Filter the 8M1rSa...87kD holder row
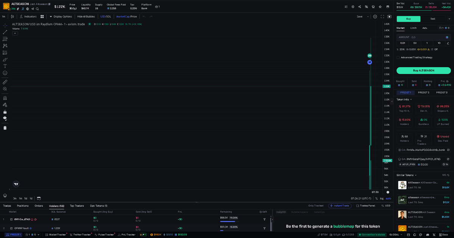 point(264,219)
